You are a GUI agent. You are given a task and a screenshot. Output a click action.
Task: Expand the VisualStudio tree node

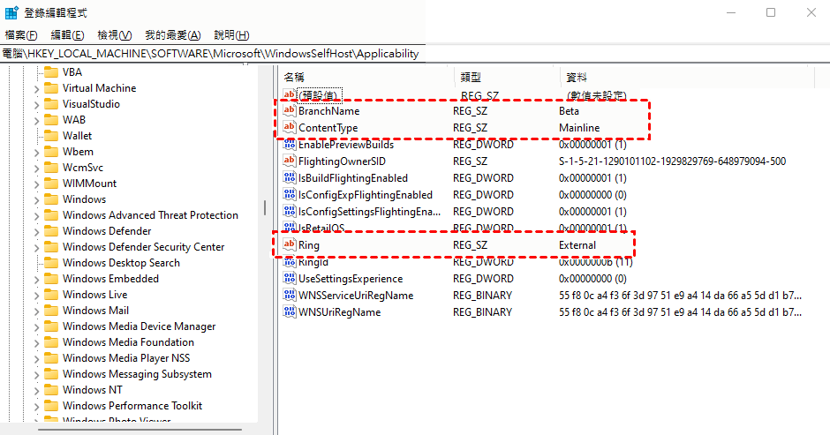(x=36, y=105)
